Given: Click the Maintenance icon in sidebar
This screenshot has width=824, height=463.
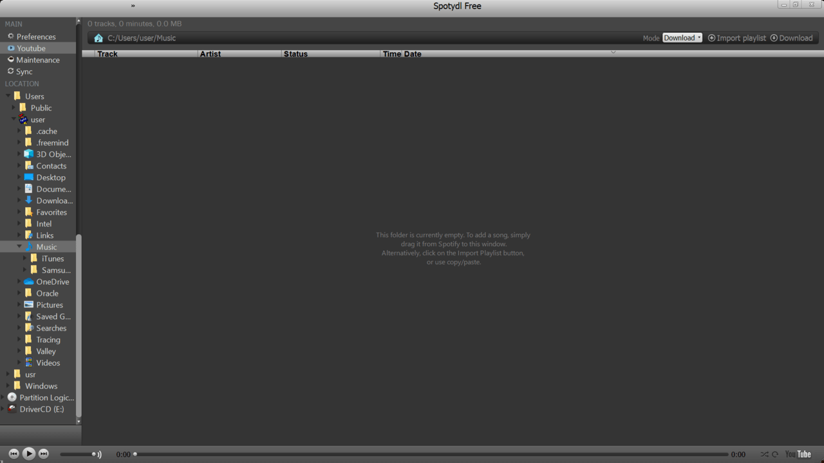Looking at the screenshot, I should pos(10,60).
